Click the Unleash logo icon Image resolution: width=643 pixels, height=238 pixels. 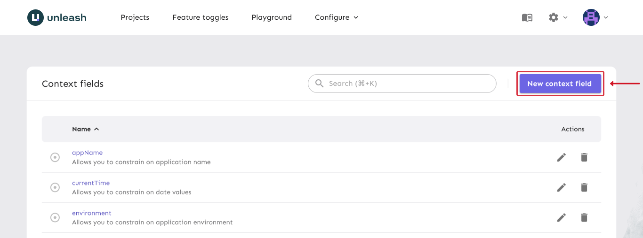[x=35, y=17]
